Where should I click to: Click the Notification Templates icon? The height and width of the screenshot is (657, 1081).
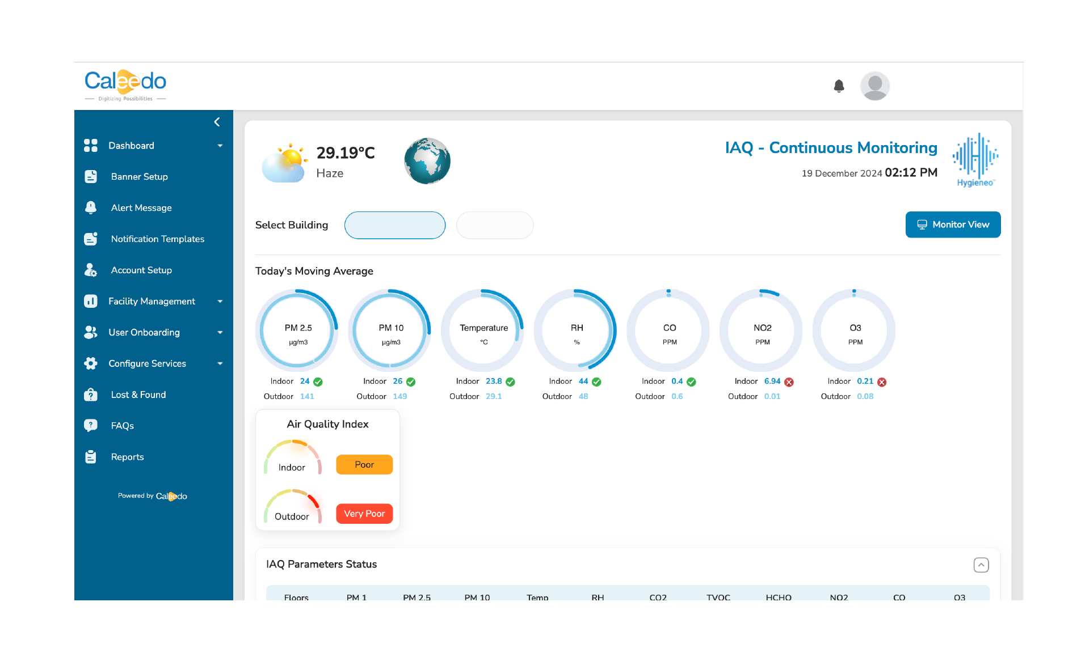tap(91, 239)
